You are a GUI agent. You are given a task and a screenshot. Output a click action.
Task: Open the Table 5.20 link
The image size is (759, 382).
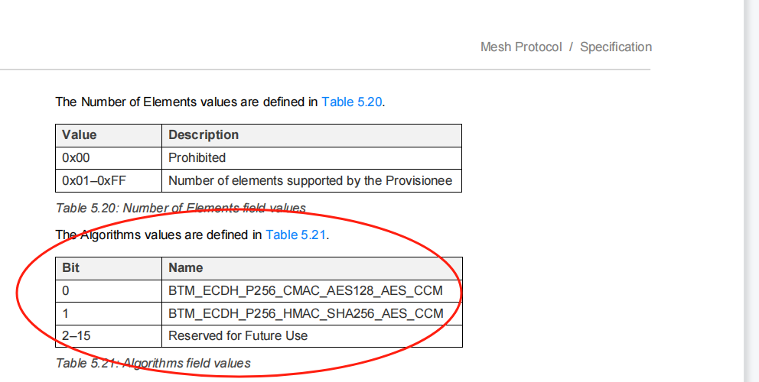click(352, 102)
